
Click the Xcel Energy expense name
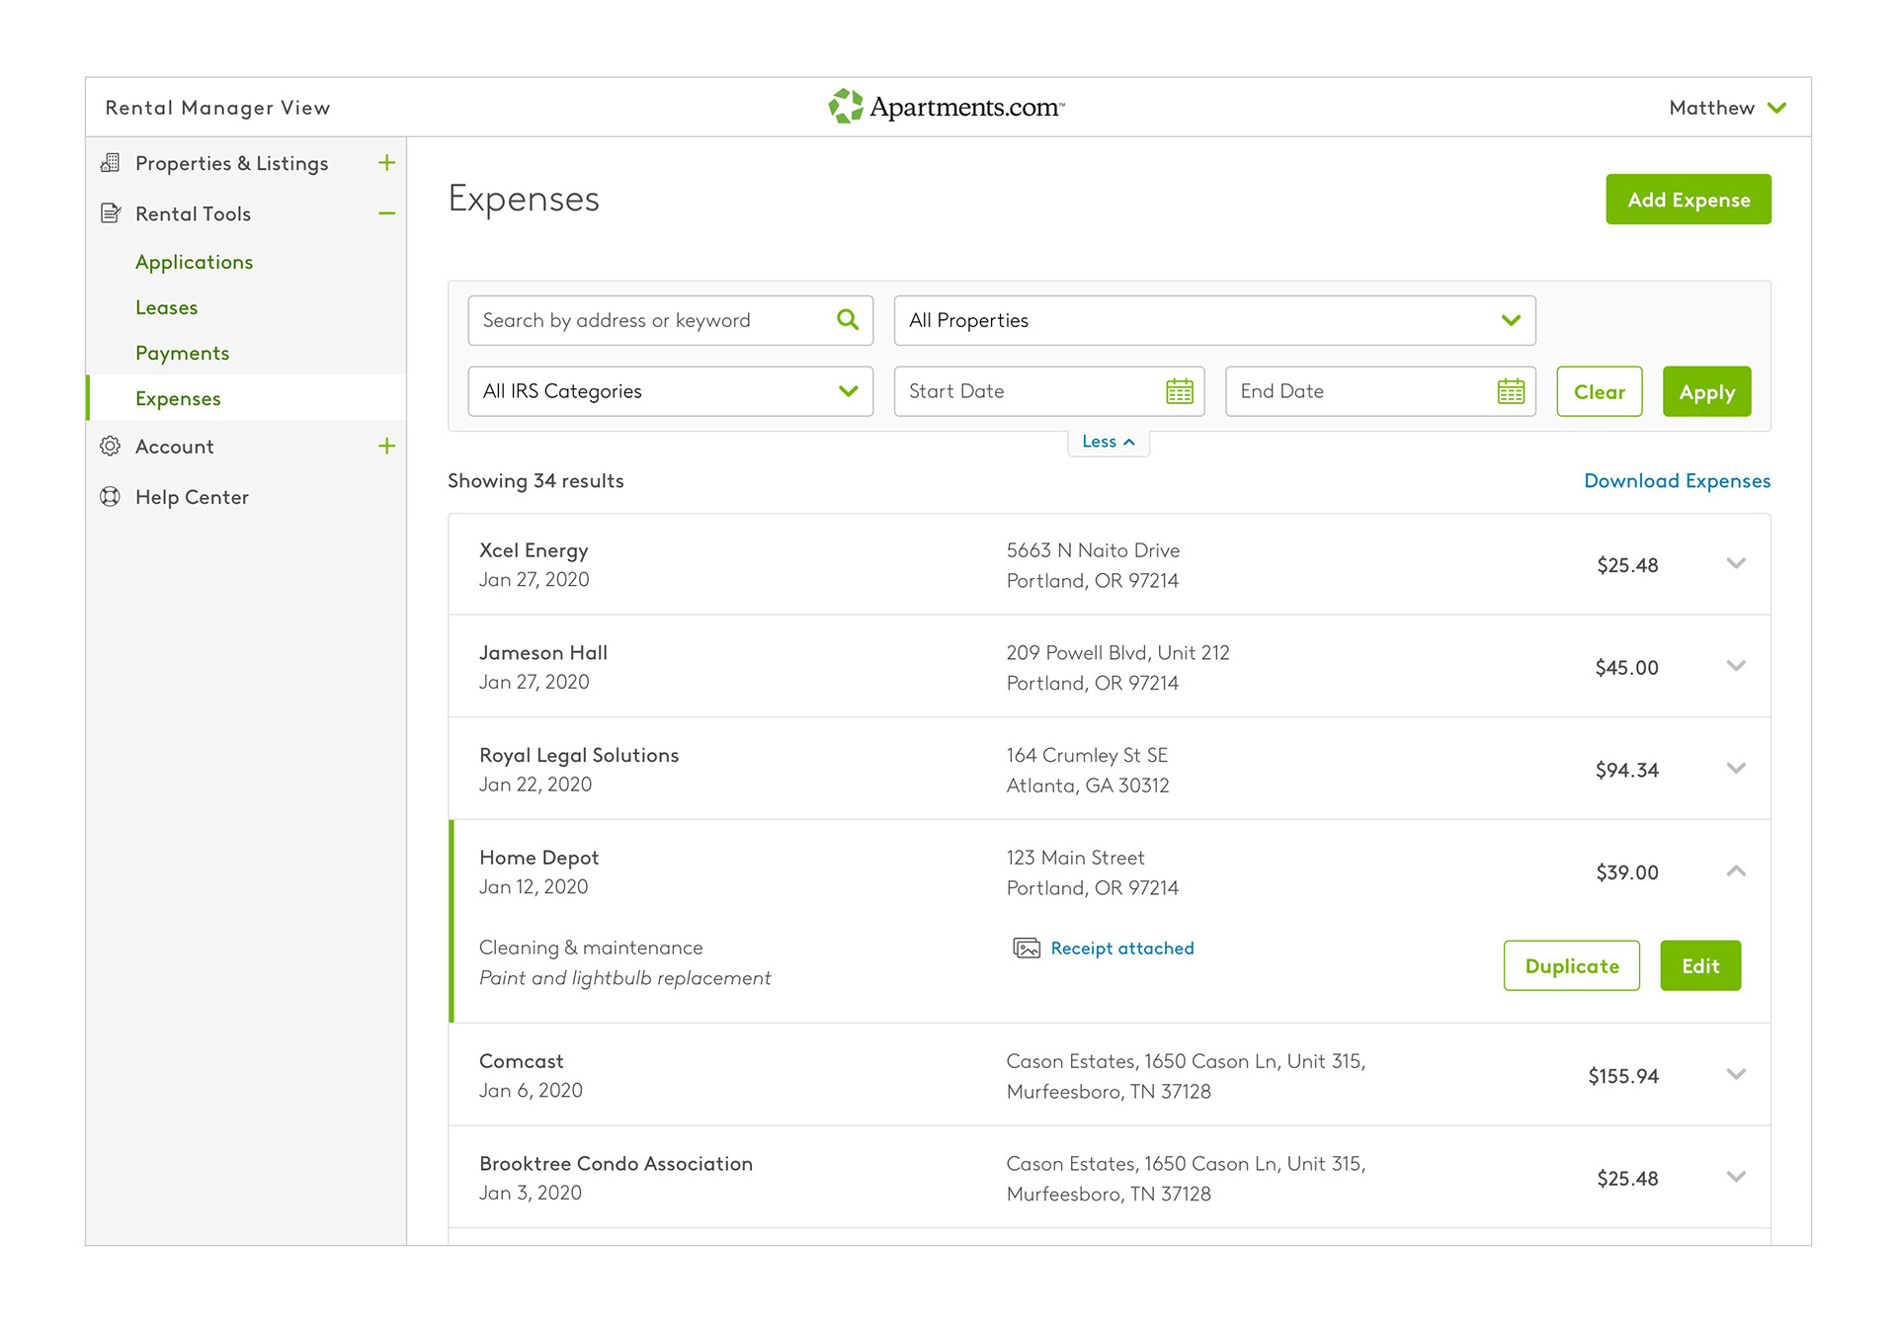pyautogui.click(x=534, y=550)
